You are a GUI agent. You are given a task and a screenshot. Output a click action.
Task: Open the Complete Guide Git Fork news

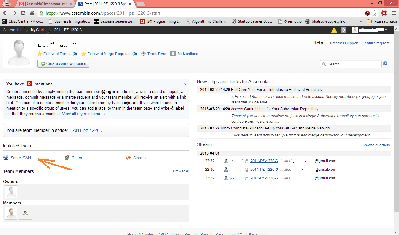pos(281,128)
